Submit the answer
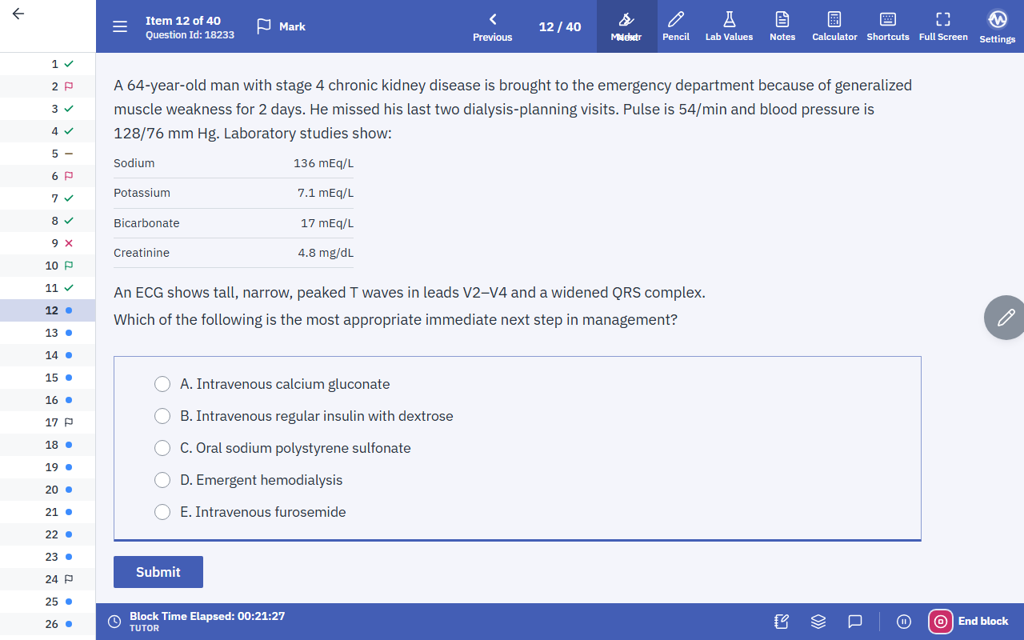Viewport: 1024px width, 640px height. pos(158,572)
